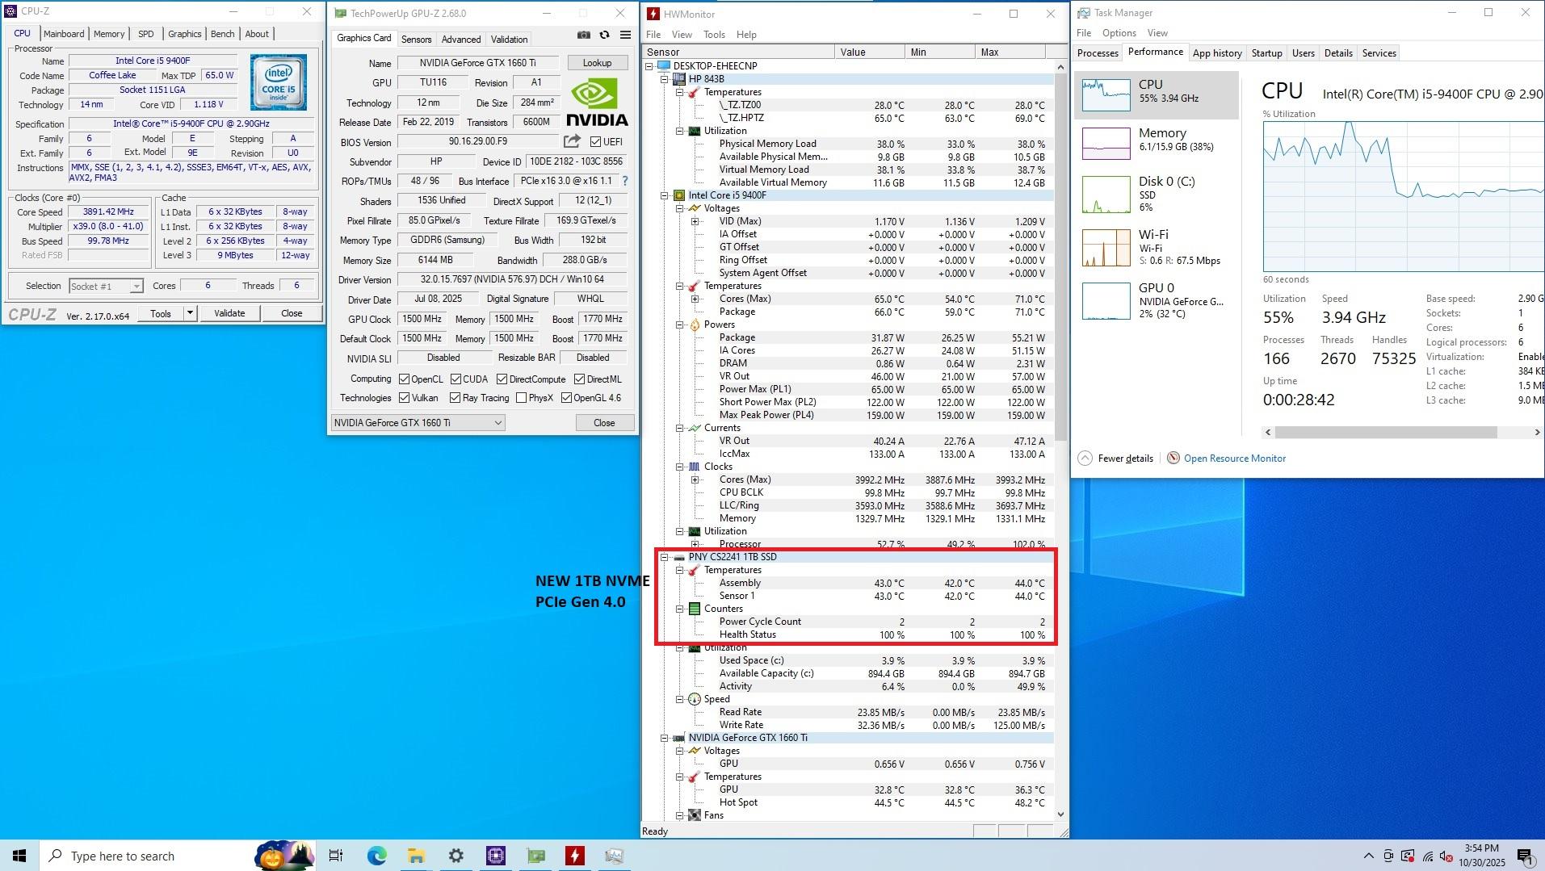The image size is (1545, 871).
Task: Toggle the OpenCL checkbox
Action: click(x=404, y=379)
